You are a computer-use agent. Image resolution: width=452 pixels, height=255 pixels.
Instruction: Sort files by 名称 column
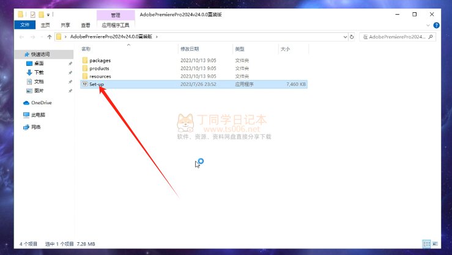(x=86, y=49)
